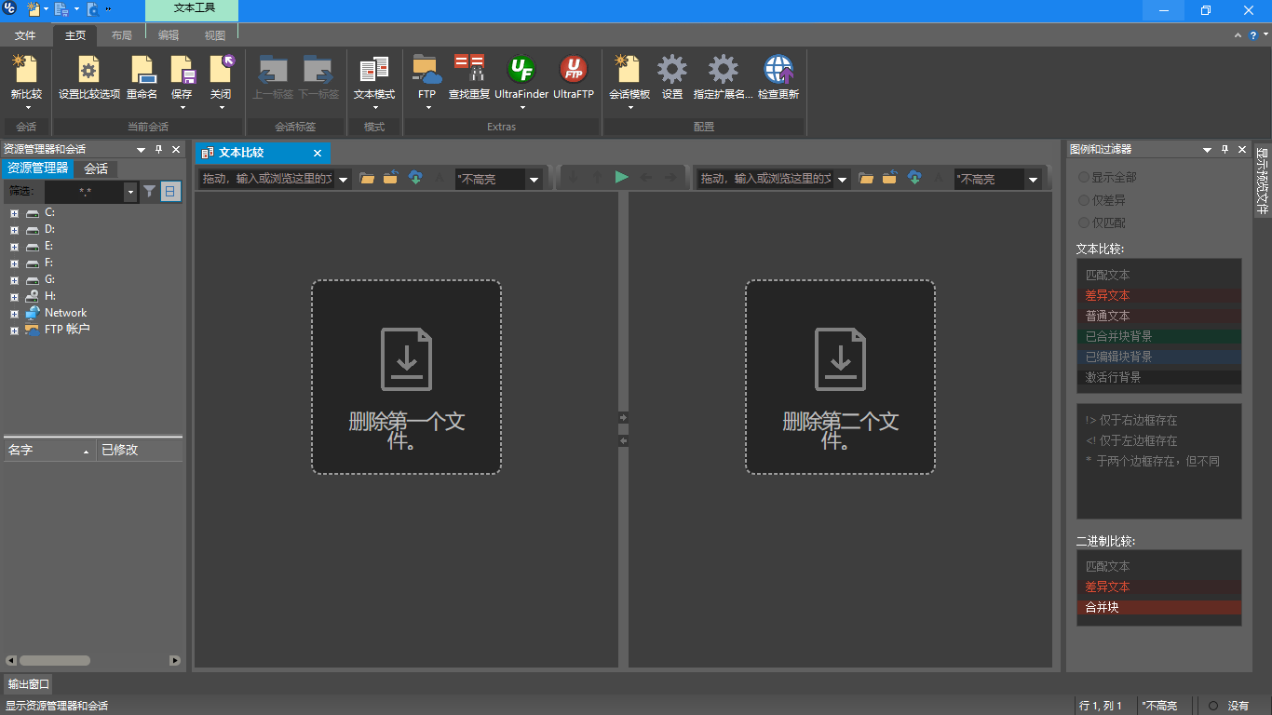
Task: Open 指定扩展名 extension settings
Action: pyautogui.click(x=723, y=76)
